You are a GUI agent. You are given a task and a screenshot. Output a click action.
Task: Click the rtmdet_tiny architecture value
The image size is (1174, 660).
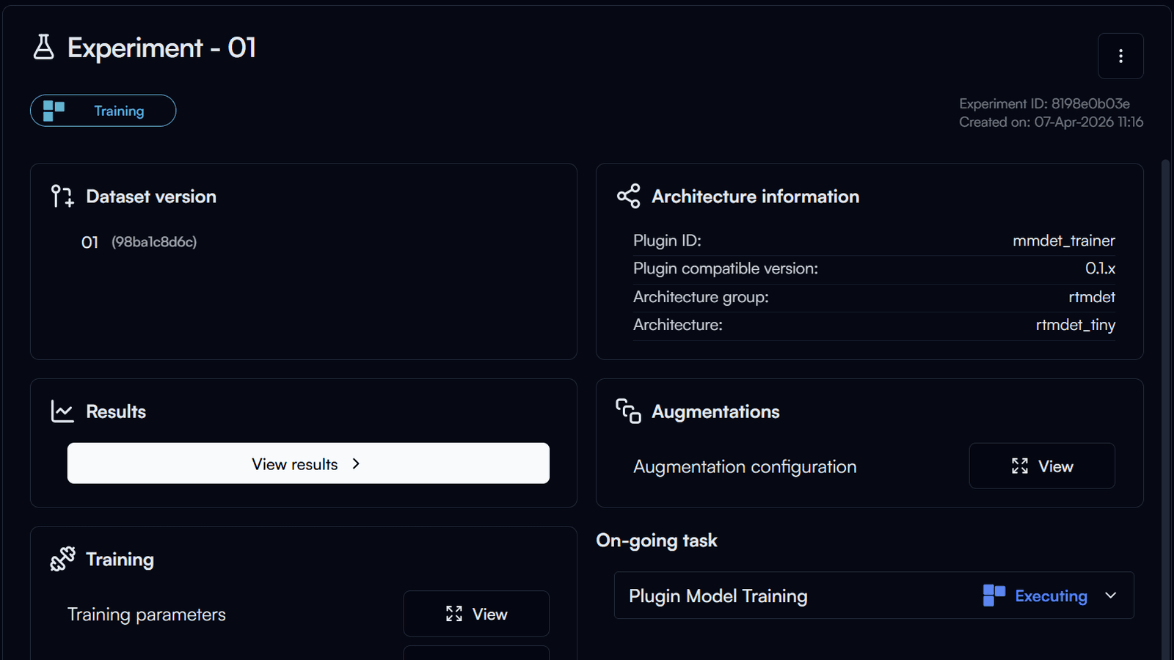pos(1076,325)
